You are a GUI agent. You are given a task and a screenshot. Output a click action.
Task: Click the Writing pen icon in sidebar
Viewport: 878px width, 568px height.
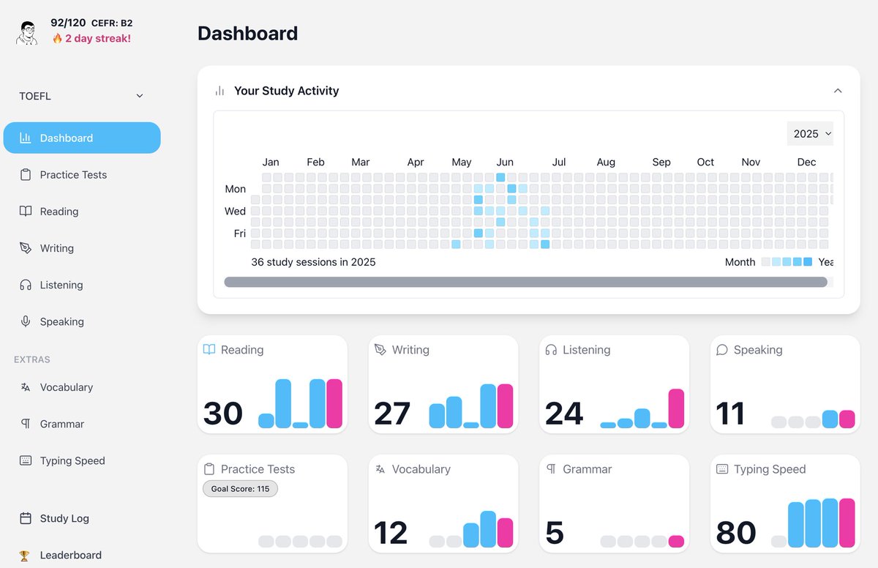(26, 247)
